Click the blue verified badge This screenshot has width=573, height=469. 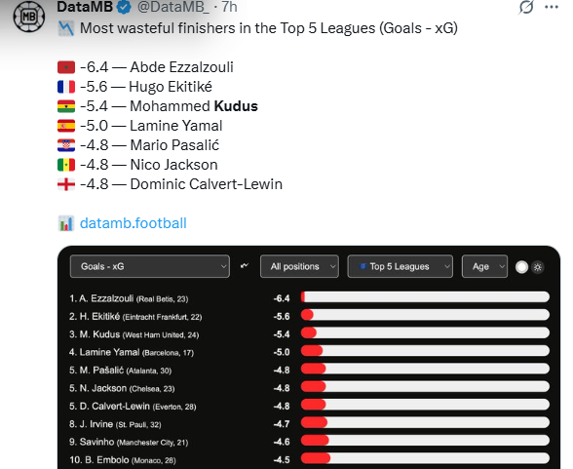[x=124, y=7]
